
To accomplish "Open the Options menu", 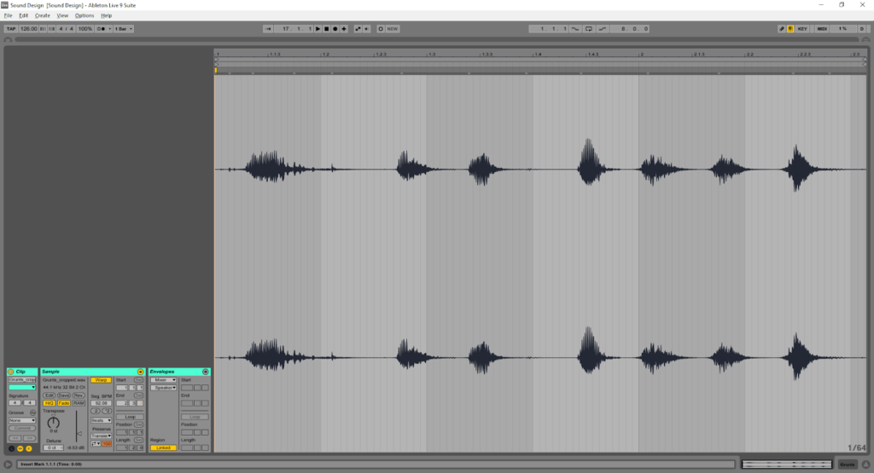I will click(84, 15).
